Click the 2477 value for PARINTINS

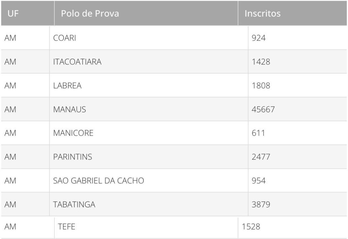click(261, 157)
